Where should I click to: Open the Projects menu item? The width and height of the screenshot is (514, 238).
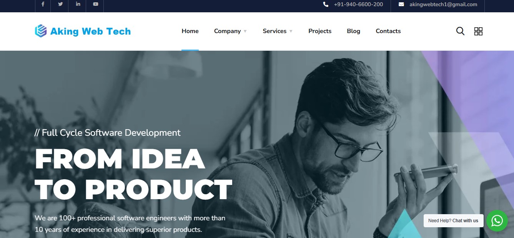click(320, 31)
